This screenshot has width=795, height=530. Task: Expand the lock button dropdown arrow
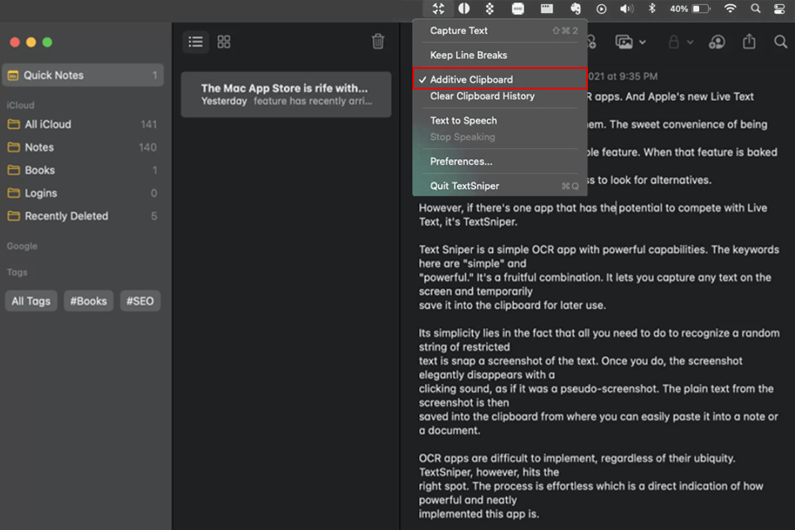pyautogui.click(x=690, y=42)
